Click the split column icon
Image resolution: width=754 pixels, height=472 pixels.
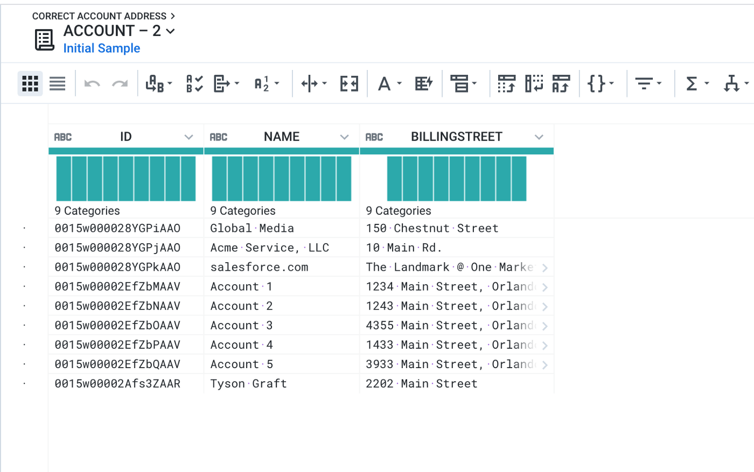click(313, 83)
